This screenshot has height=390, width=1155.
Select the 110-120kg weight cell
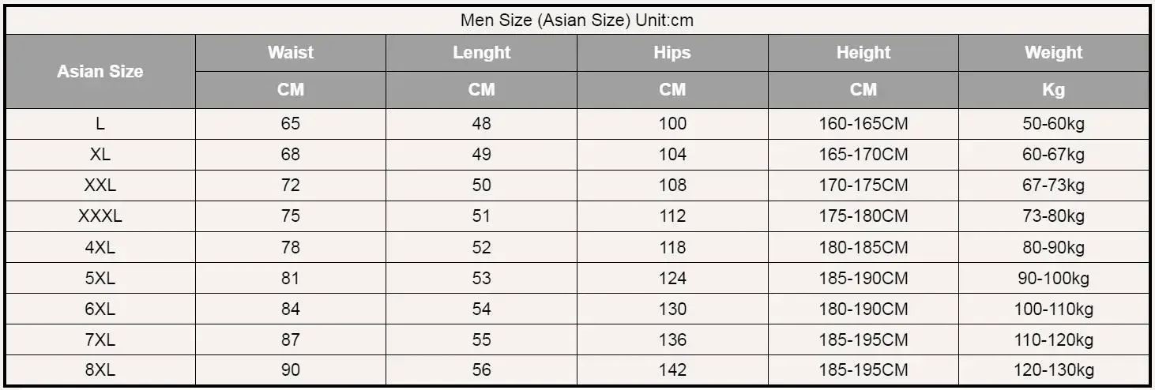pos(1054,339)
